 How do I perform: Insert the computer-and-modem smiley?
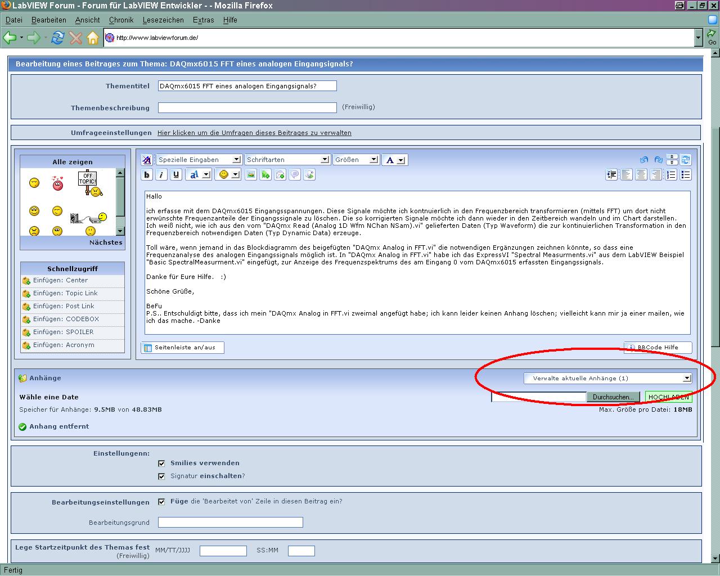click(x=89, y=217)
